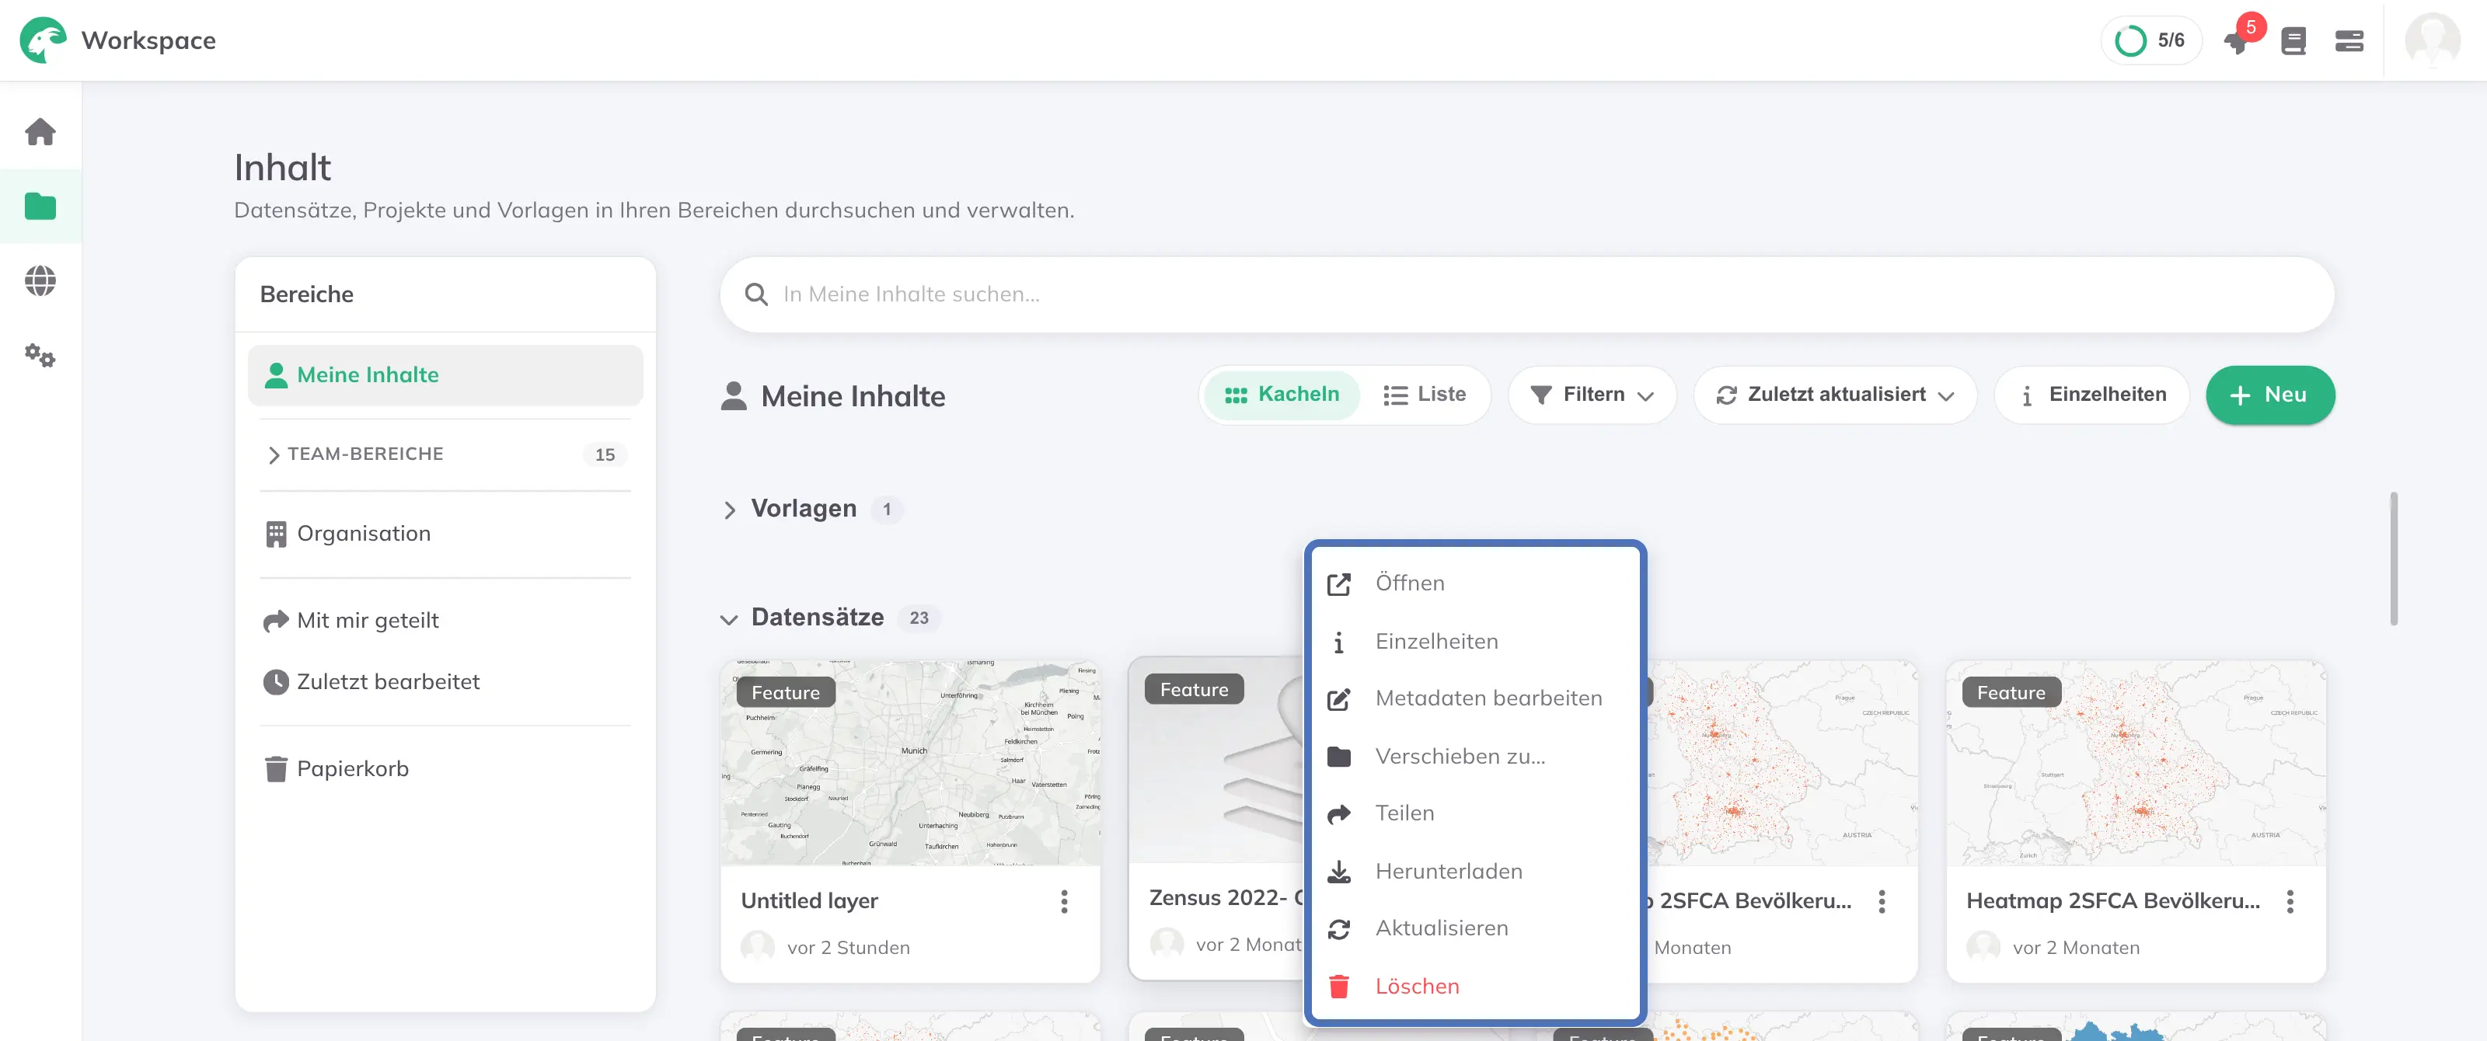The image size is (2487, 1041).
Task: Select Meine Inhalte in Bereiche
Action: click(445, 375)
